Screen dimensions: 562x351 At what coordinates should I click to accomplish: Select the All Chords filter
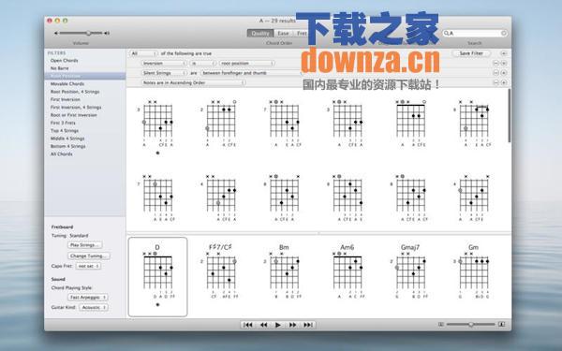tap(61, 154)
